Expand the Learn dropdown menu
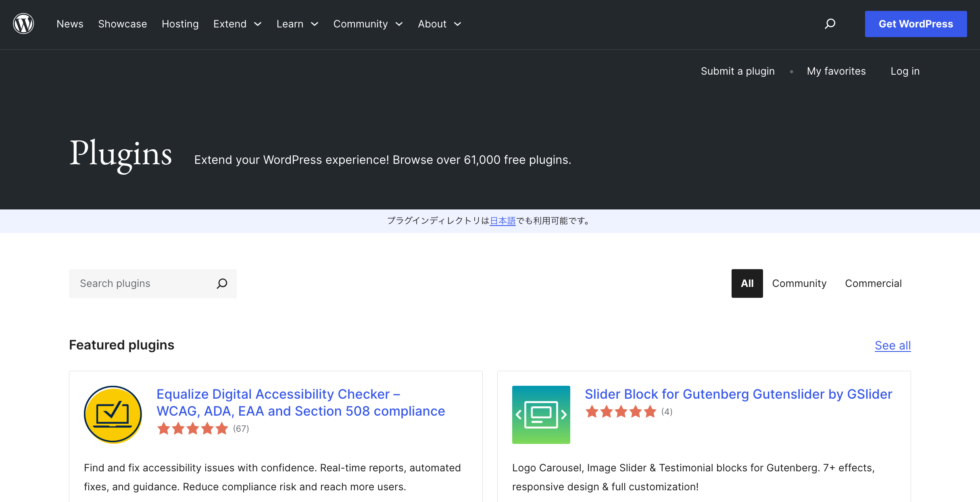The image size is (980, 502). (x=297, y=24)
